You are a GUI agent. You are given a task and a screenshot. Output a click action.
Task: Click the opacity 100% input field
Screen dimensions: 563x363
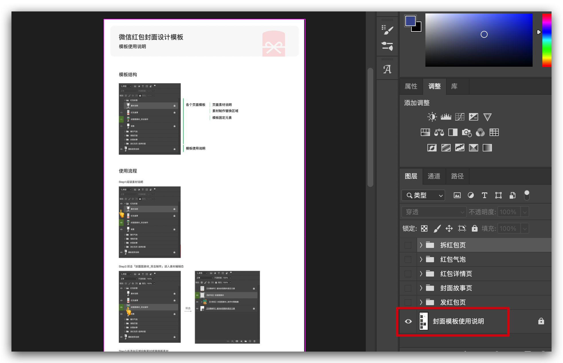(x=509, y=212)
